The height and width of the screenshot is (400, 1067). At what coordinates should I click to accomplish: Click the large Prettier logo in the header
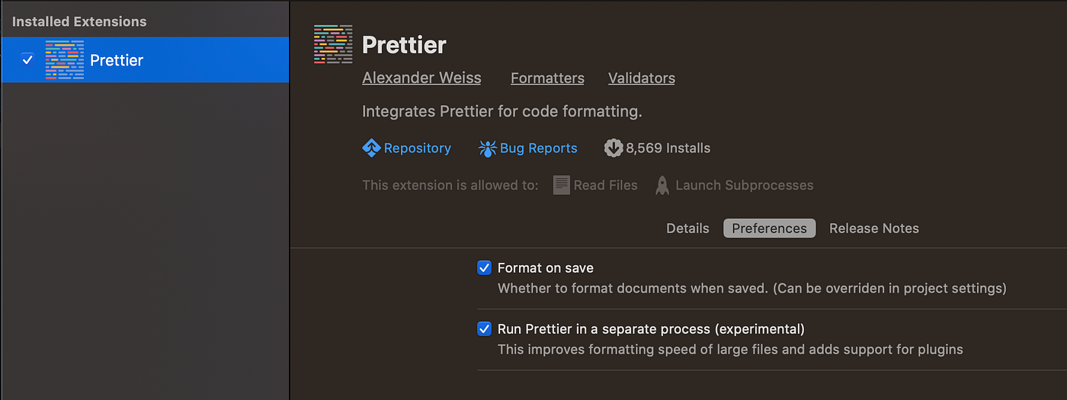coord(333,44)
